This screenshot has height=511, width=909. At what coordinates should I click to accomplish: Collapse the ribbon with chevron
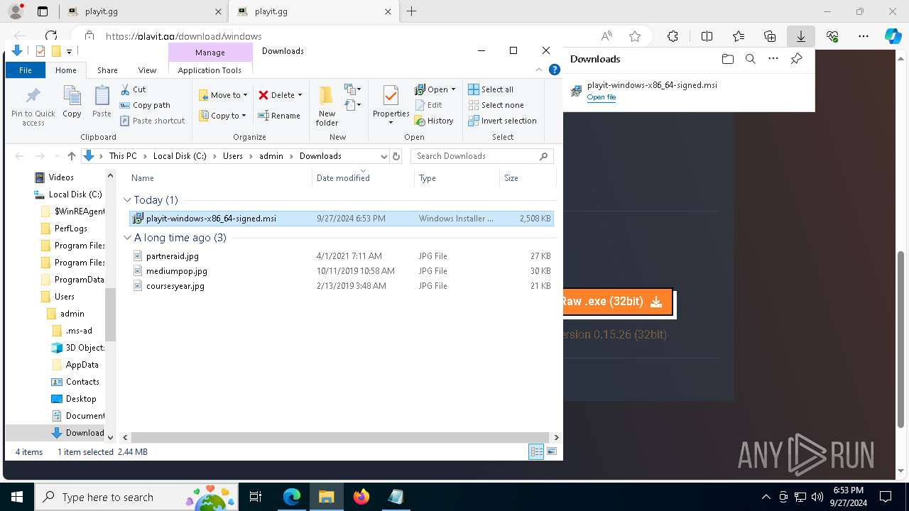539,70
